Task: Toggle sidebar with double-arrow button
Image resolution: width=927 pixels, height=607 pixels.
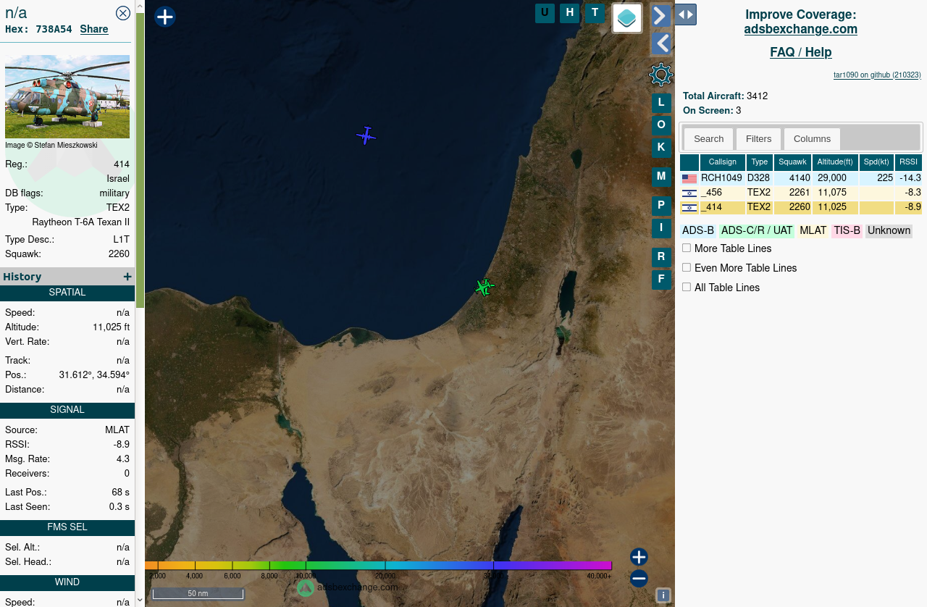Action: coord(685,14)
